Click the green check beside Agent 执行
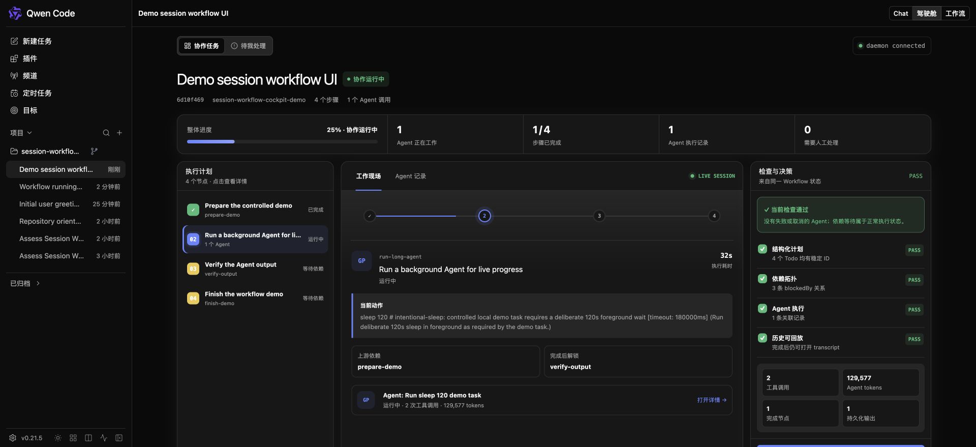The height and width of the screenshot is (447, 976). click(762, 308)
